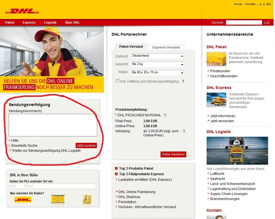Image resolution: width=275 pixels, height=219 pixels.
Task: Open the Hilfe link under tracking
Action: (15, 141)
